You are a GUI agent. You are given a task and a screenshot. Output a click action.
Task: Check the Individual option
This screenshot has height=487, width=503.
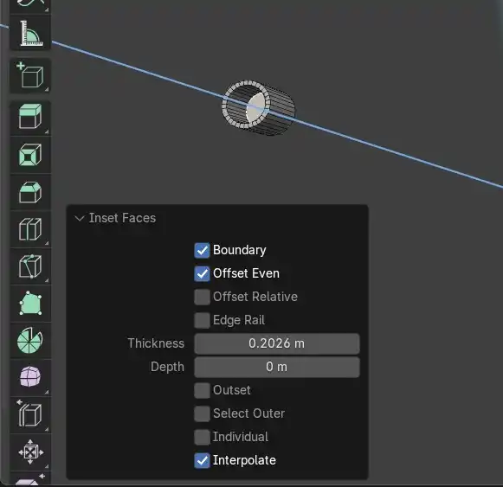[202, 437]
